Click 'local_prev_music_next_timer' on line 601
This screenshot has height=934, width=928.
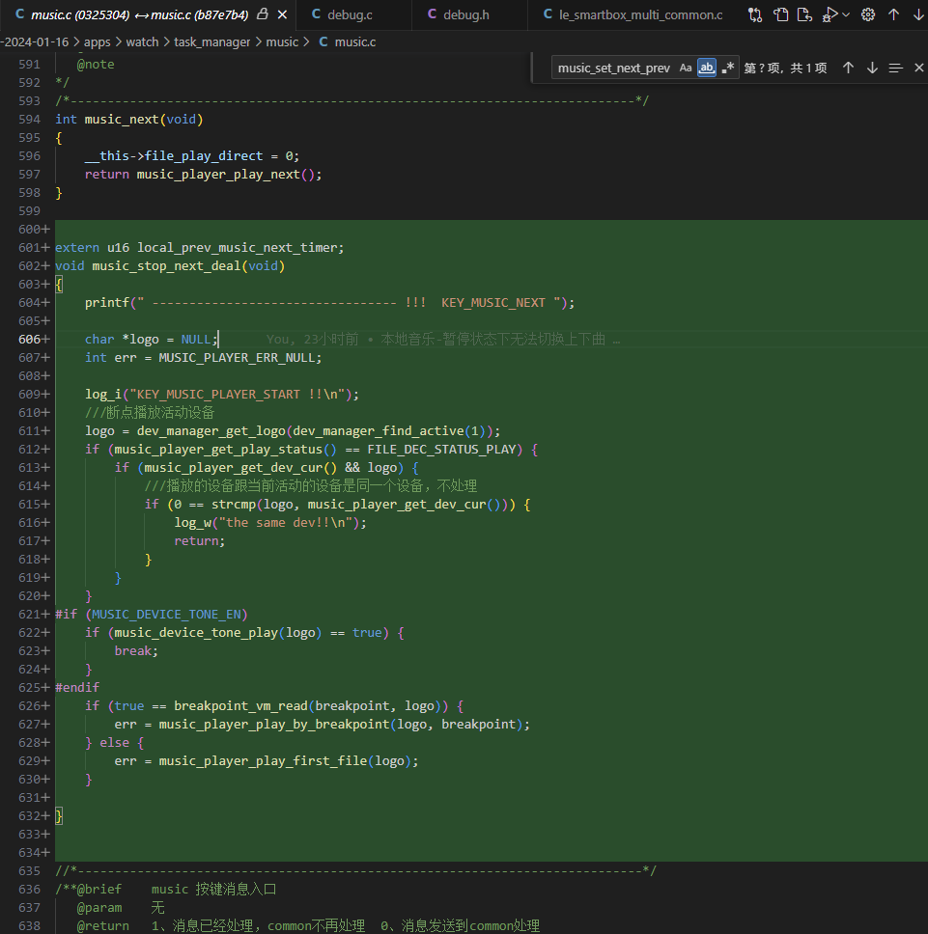(237, 248)
